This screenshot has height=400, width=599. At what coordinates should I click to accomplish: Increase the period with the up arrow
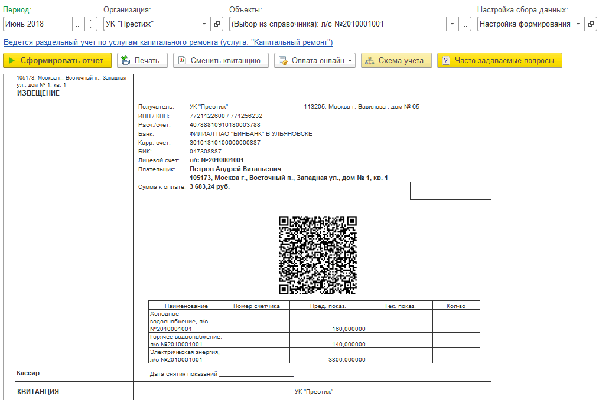90,21
